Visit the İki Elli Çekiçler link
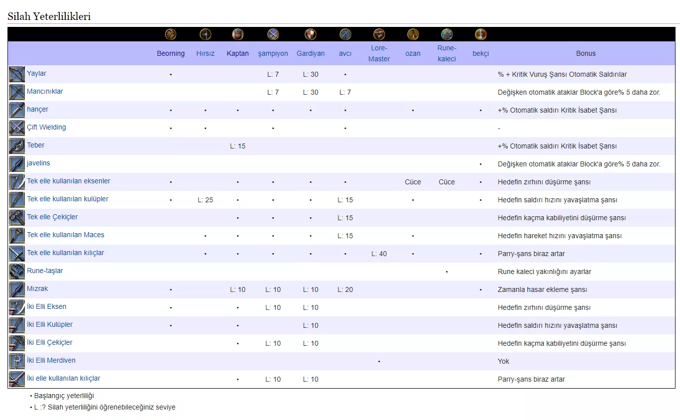 point(50,343)
